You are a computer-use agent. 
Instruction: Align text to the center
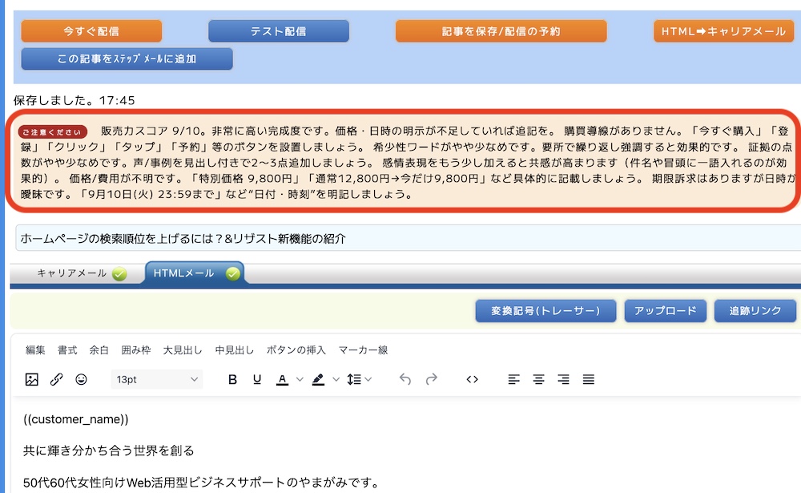(x=538, y=380)
